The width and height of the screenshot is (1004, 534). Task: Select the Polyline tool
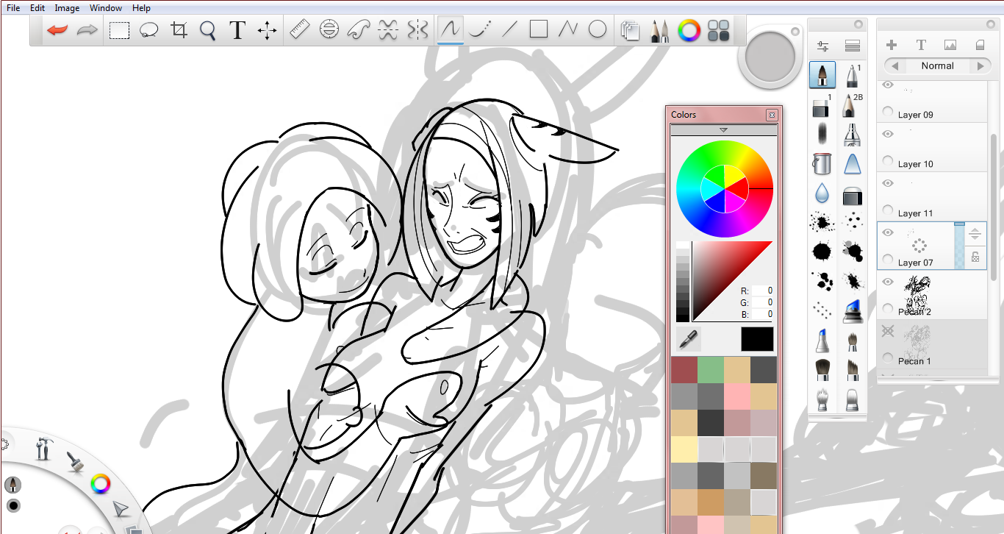coord(568,29)
